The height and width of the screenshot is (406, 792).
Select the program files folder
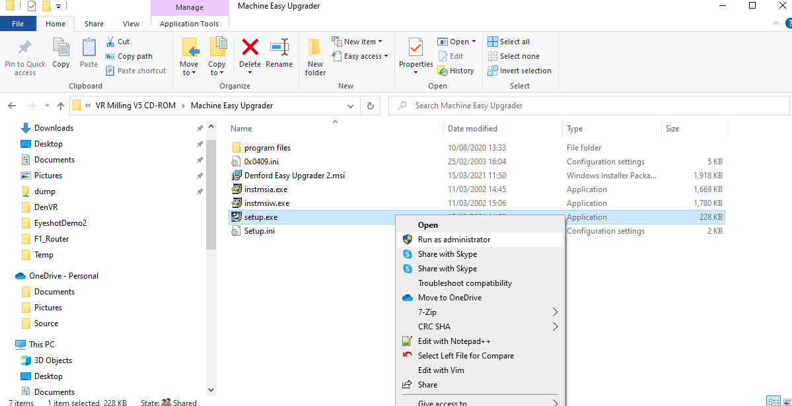tap(268, 148)
